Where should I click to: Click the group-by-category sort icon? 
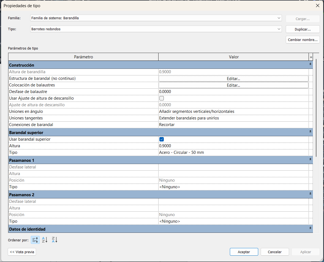click(35, 240)
